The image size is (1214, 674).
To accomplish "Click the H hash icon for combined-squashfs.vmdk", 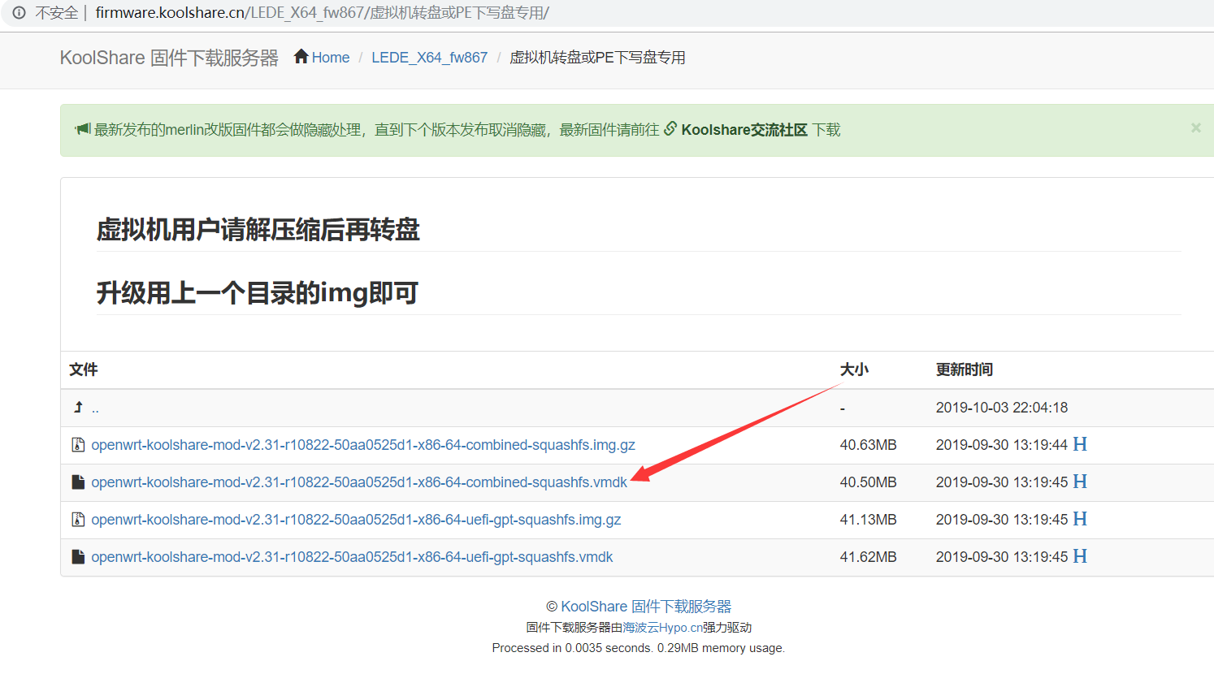I will [1080, 482].
